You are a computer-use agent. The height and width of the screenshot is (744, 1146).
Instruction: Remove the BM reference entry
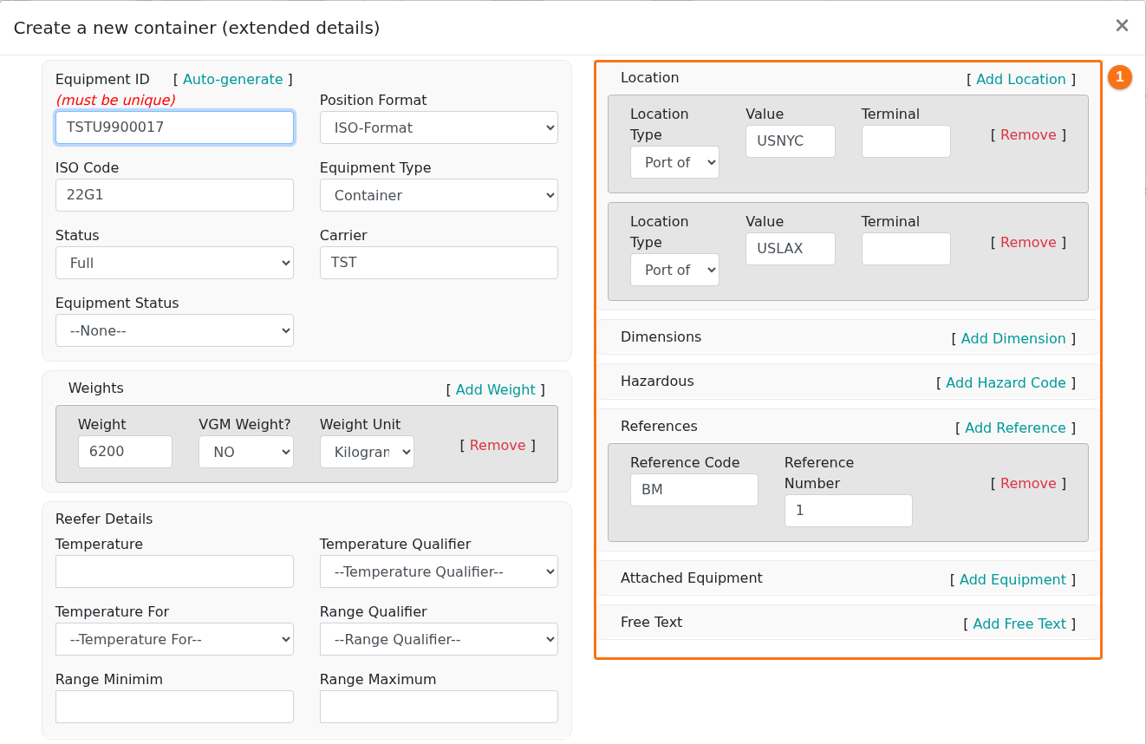click(1028, 483)
